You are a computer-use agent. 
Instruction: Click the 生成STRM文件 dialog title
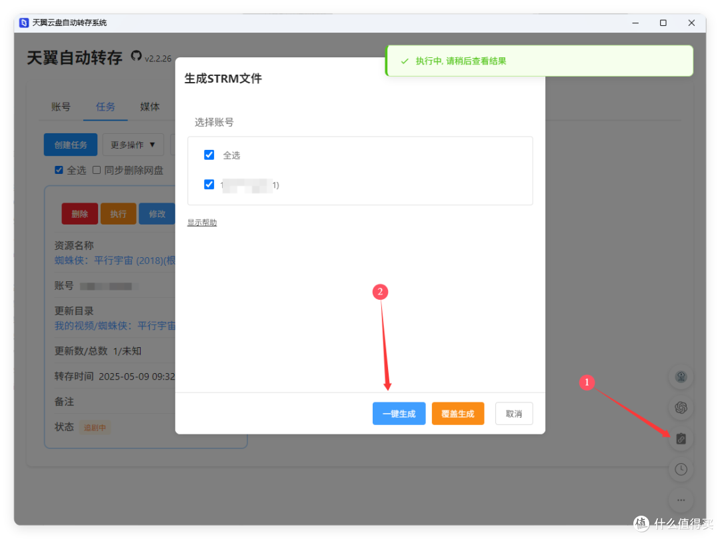click(x=223, y=79)
